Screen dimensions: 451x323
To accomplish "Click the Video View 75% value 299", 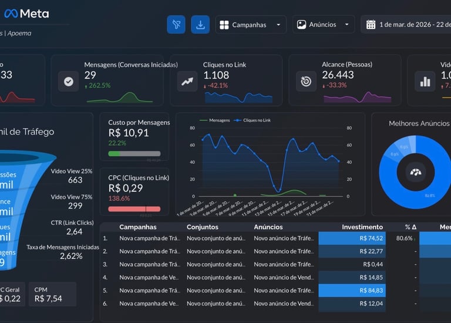I will click(x=75, y=206).
